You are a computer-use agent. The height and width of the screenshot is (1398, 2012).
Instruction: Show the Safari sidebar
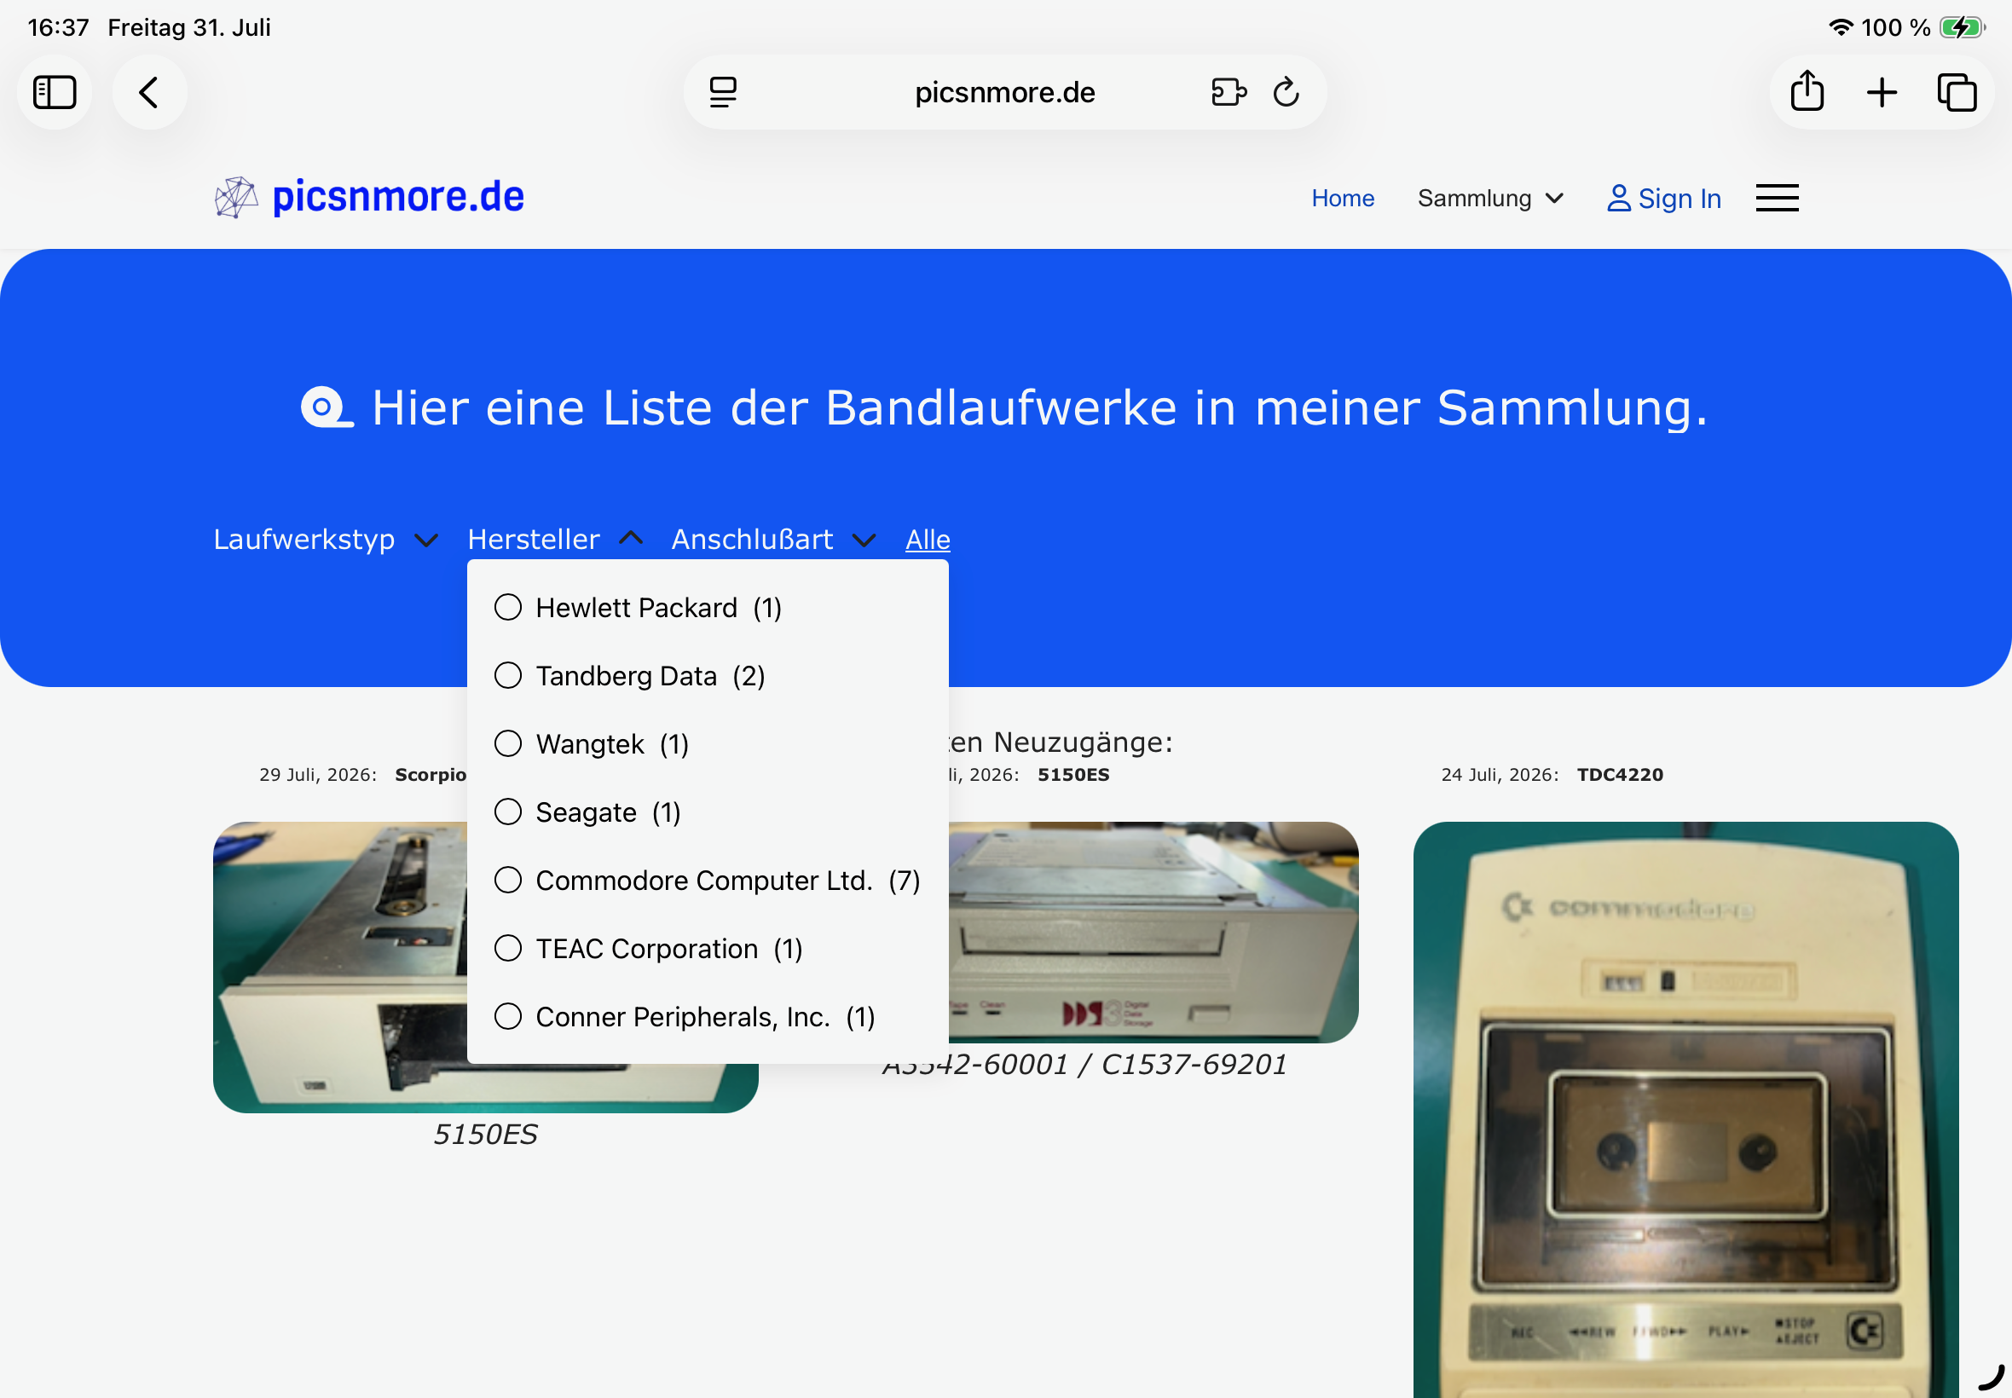click(x=55, y=92)
